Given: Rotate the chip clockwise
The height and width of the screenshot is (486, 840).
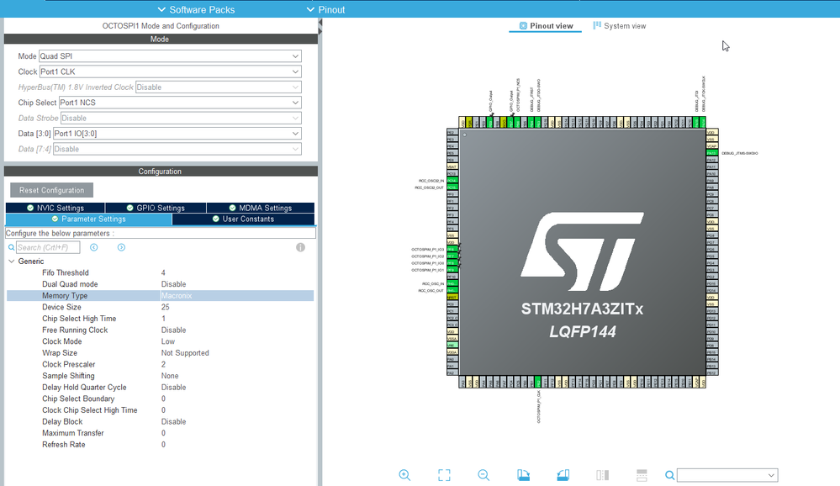Looking at the screenshot, I should pos(523,475).
